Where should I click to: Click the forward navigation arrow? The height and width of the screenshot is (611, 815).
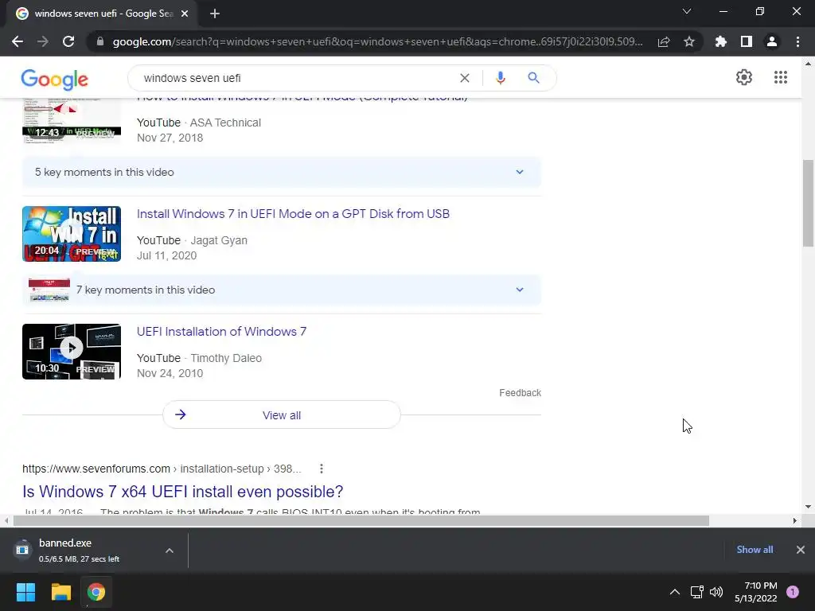(x=43, y=41)
